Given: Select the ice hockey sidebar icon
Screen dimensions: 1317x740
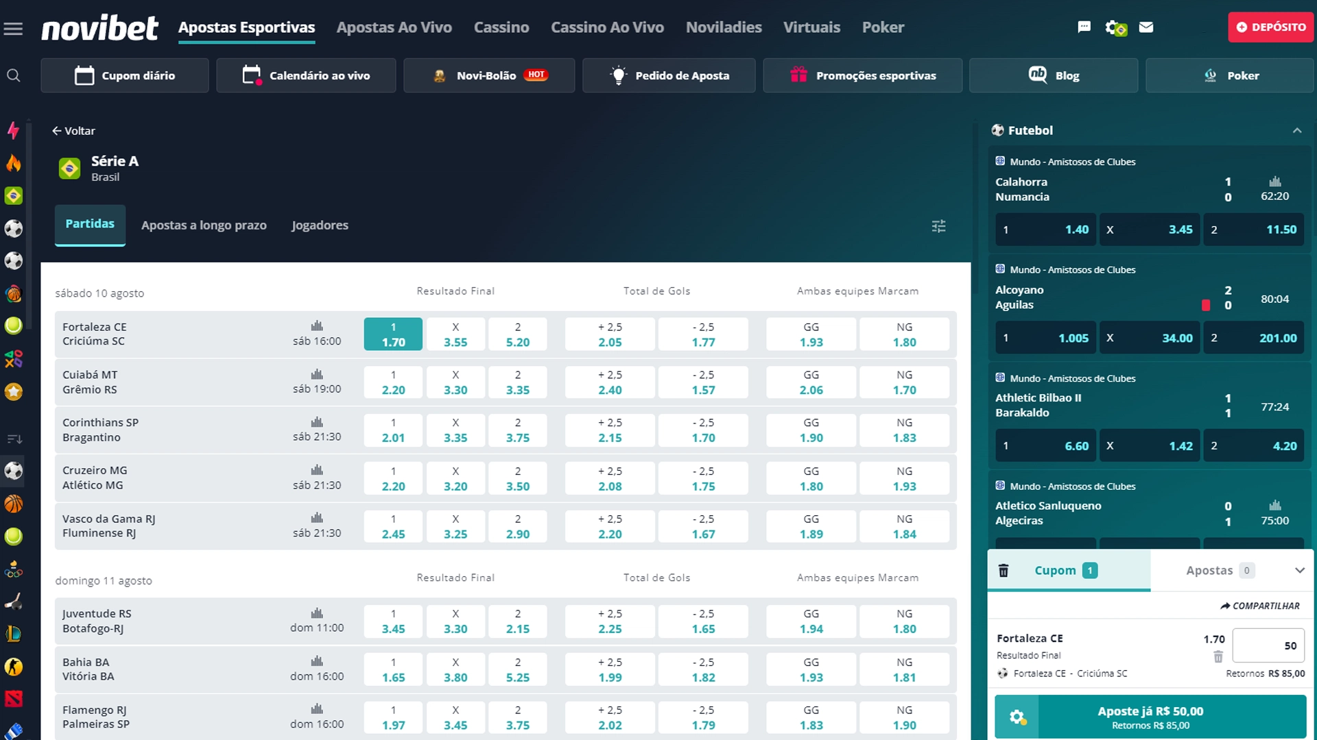Looking at the screenshot, I should (13, 602).
